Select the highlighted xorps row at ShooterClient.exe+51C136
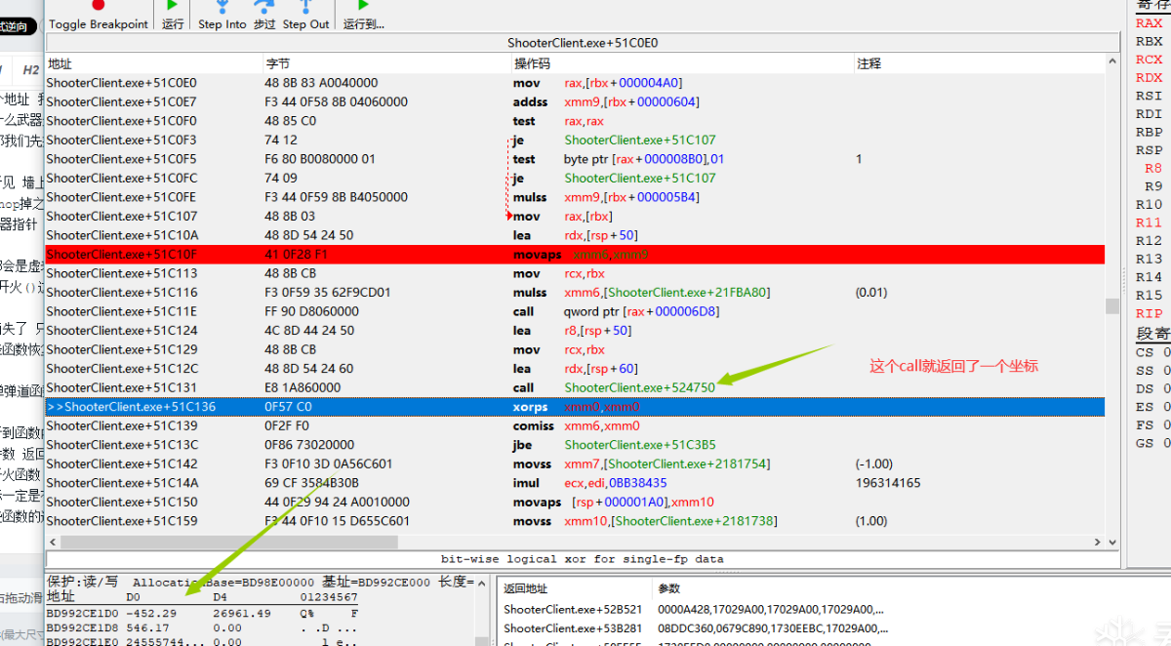This screenshot has height=646, width=1171. tap(575, 406)
